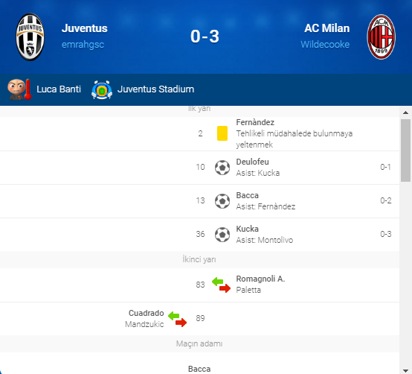Click the scrollbar up arrow

pyautogui.click(x=406, y=112)
